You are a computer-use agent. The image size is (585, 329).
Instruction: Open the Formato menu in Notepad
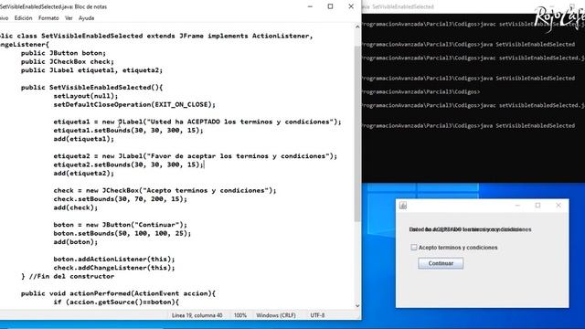[x=48, y=18]
